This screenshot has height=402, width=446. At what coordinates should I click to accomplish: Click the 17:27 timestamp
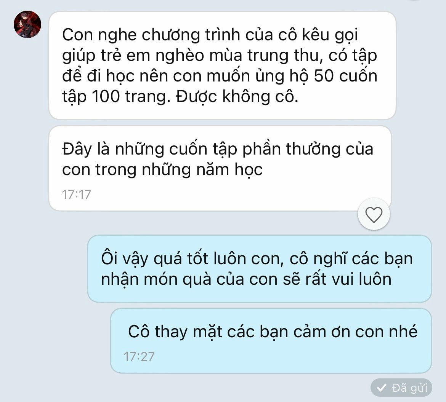(x=139, y=357)
